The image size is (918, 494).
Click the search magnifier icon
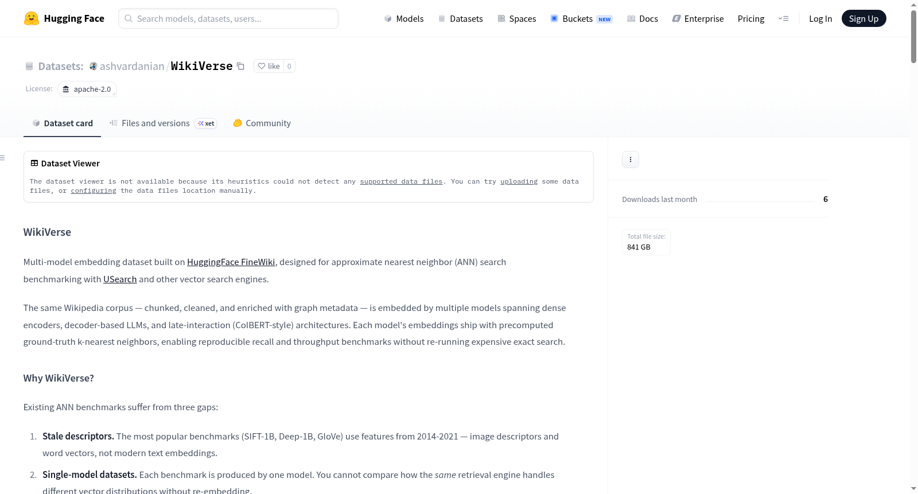(129, 18)
